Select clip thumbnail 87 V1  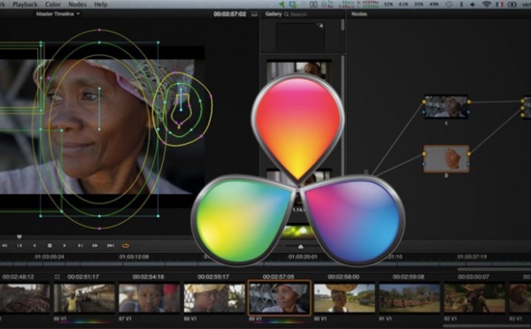(150, 298)
